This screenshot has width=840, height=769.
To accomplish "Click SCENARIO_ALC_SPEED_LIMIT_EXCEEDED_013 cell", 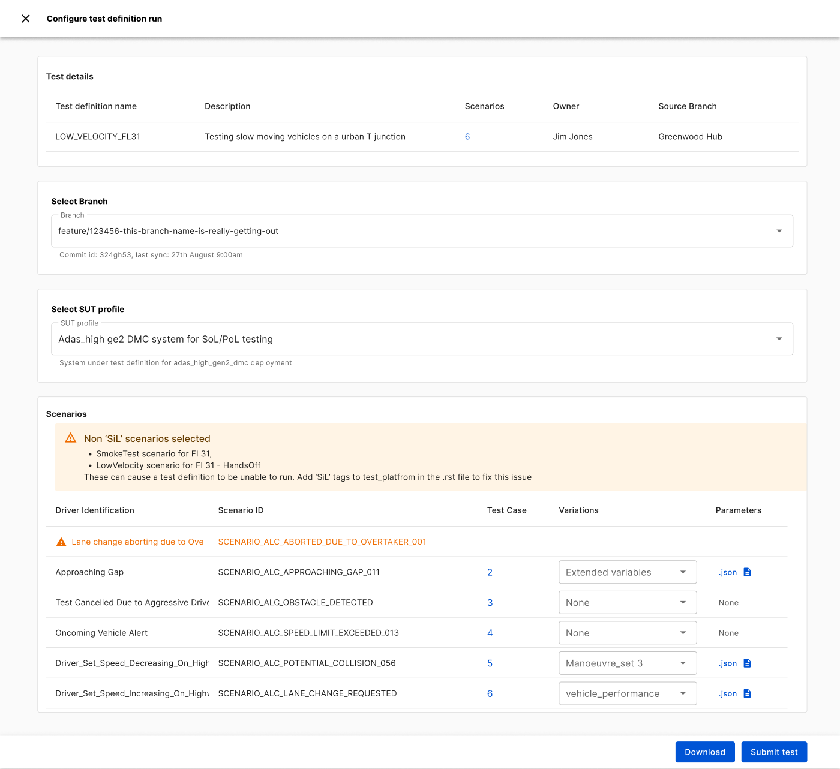I will point(308,633).
